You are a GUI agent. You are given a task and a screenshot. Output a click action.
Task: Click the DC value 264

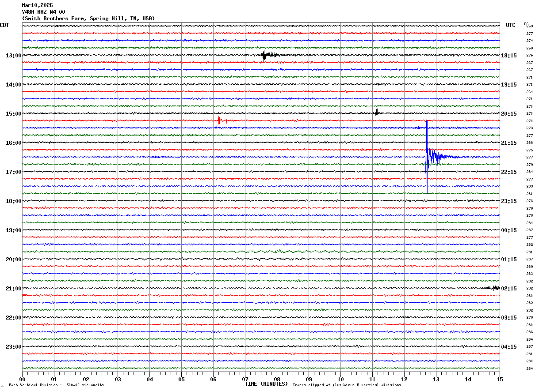[529, 92]
